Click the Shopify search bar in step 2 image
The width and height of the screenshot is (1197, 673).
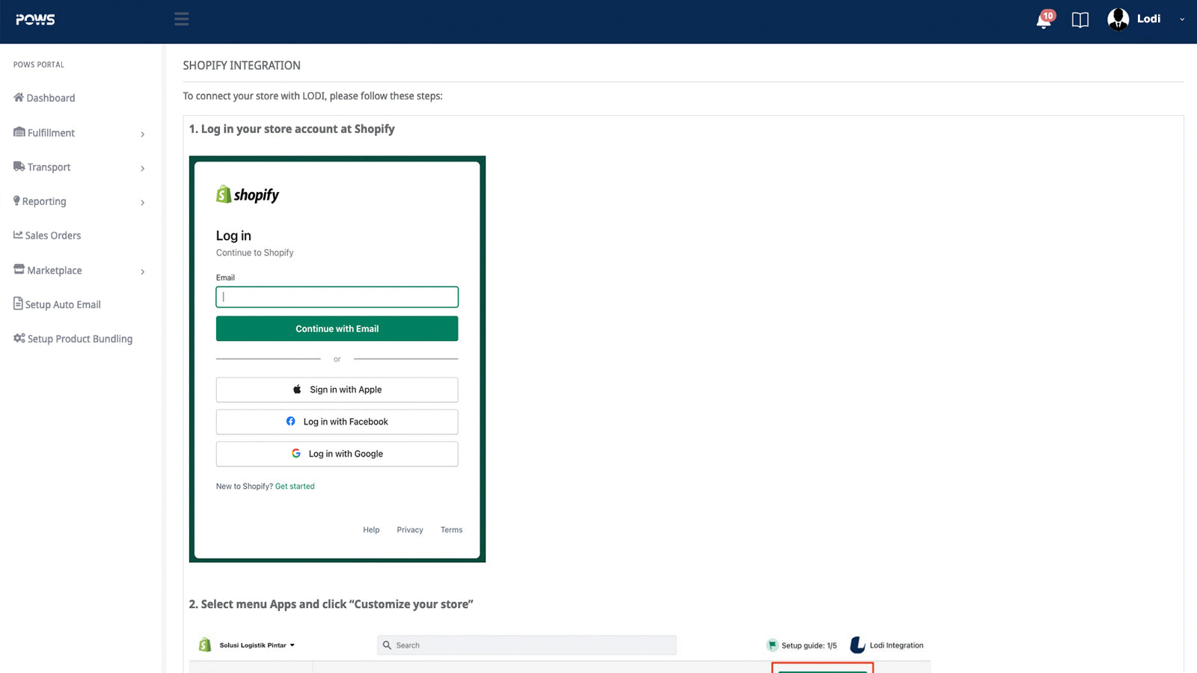527,645
